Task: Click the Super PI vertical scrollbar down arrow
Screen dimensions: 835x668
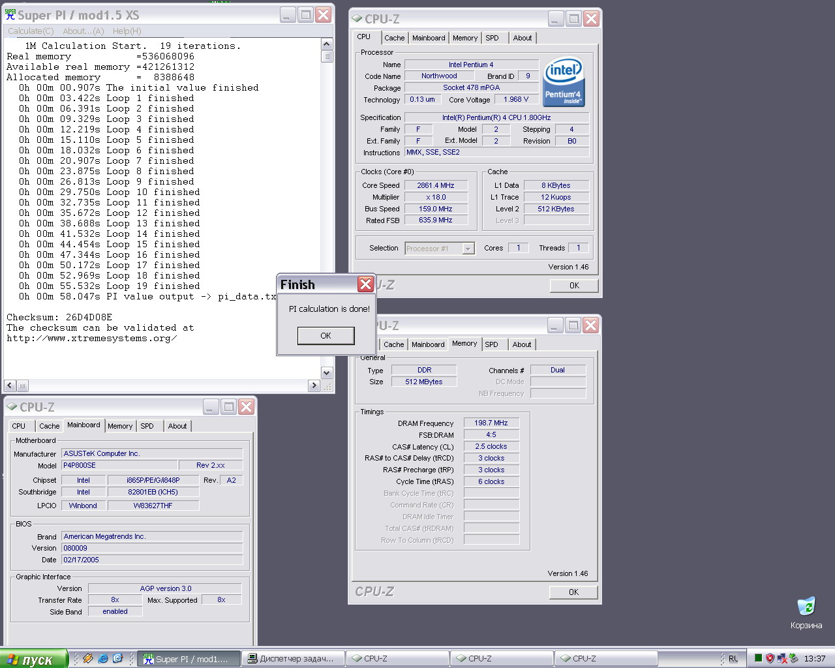Action: click(327, 372)
